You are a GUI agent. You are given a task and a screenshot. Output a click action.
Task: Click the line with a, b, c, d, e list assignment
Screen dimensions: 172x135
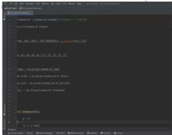coord(41,55)
